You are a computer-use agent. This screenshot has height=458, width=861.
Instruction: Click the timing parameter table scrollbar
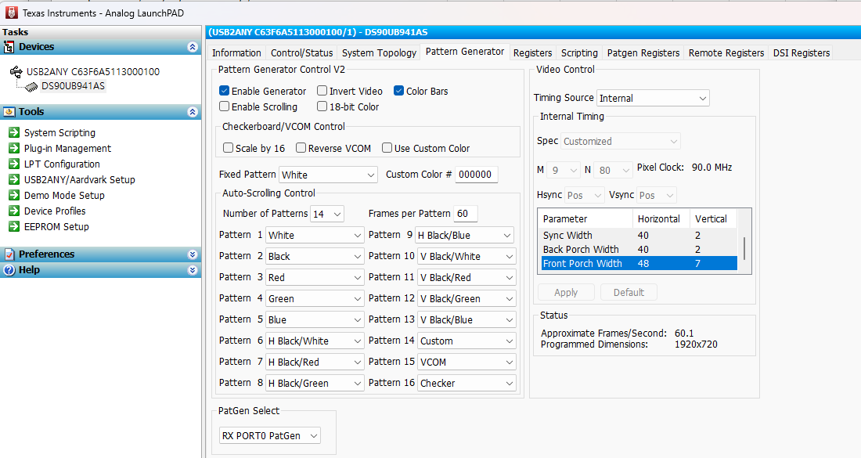point(744,248)
